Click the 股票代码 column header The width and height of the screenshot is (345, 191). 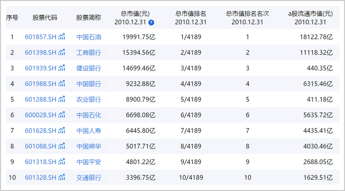coord(45,18)
